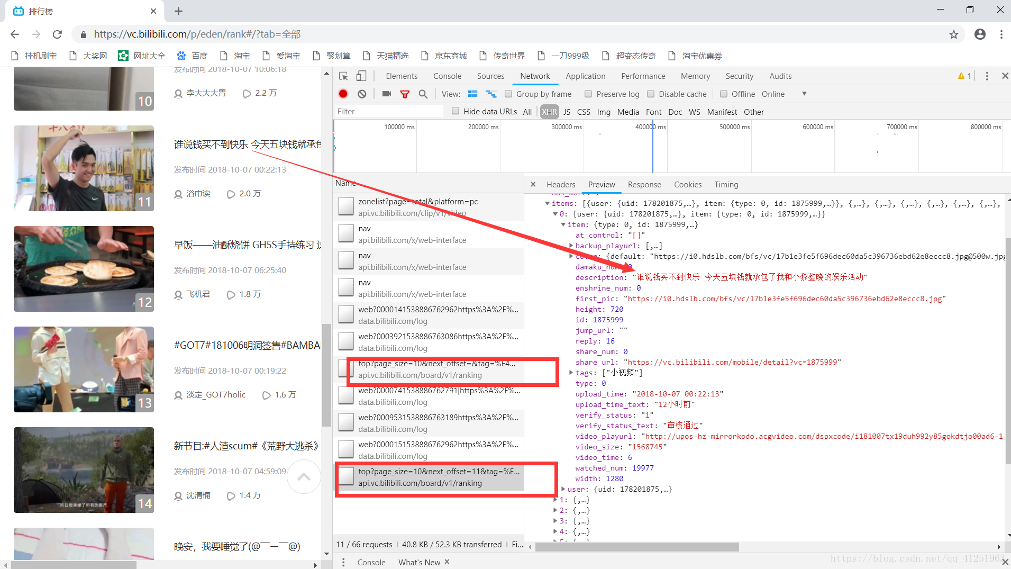
Task: Toggle device toolbar icon in DevTools
Action: [x=361, y=76]
